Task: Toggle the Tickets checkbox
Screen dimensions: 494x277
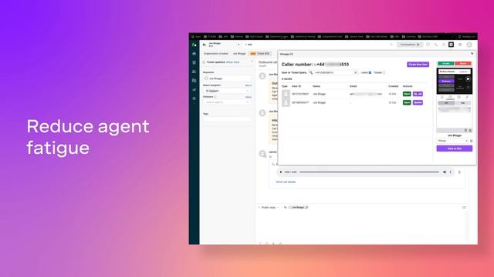Action: click(384, 72)
